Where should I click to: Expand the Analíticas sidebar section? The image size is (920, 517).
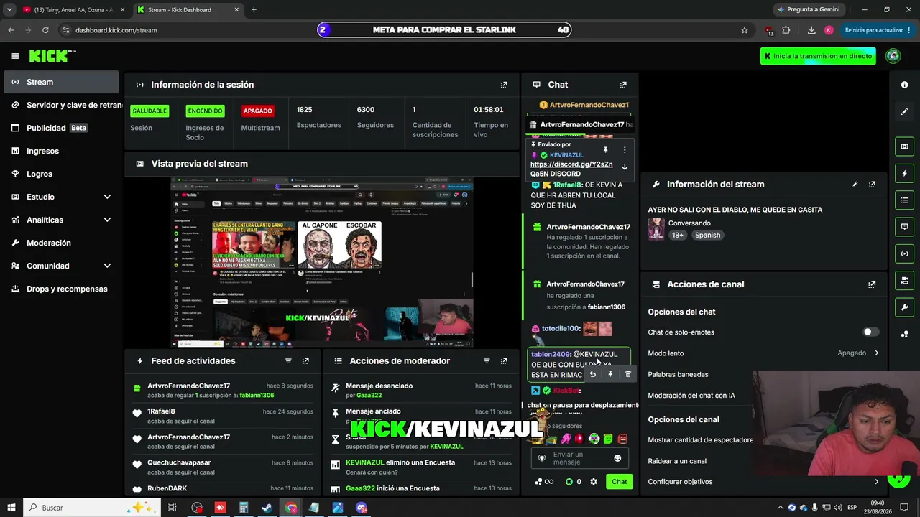point(107,220)
